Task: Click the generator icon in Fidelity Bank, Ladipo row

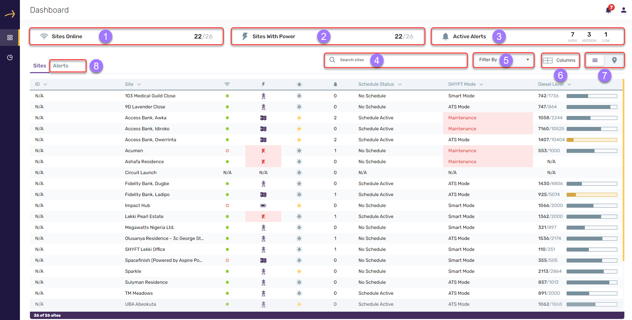Action: coord(263,195)
